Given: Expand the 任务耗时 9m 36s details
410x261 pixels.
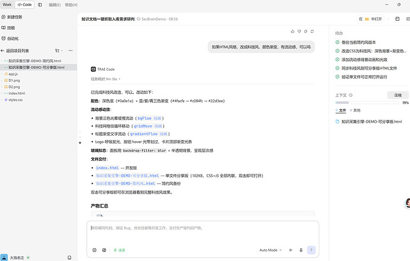Looking at the screenshot, I should point(105,79).
